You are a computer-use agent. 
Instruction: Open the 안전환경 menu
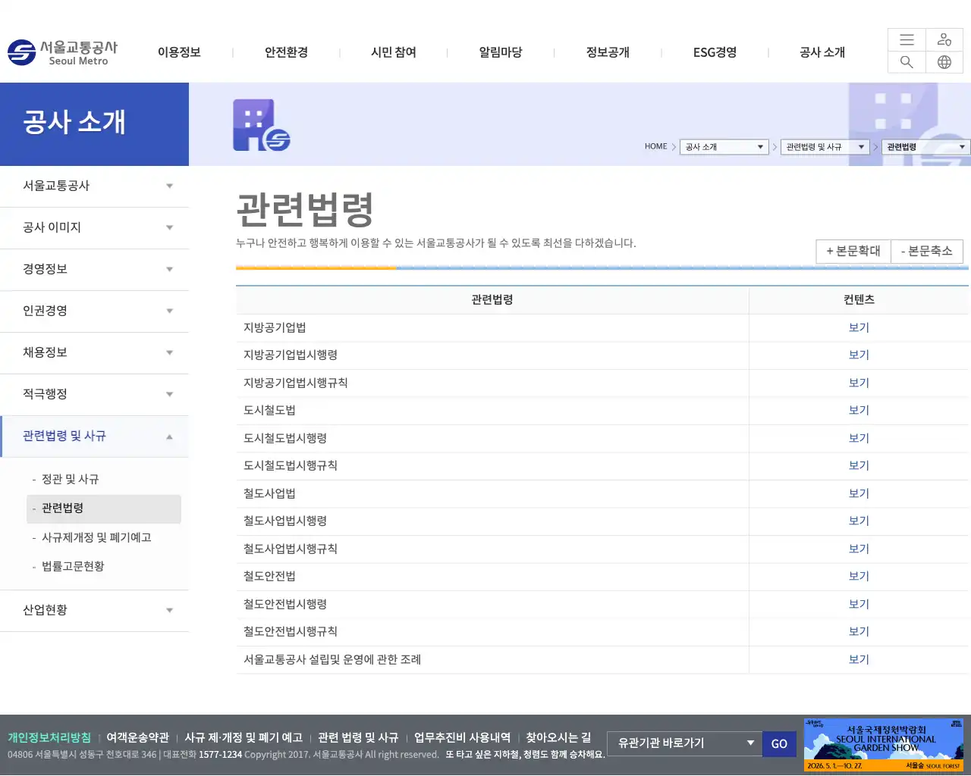[286, 52]
